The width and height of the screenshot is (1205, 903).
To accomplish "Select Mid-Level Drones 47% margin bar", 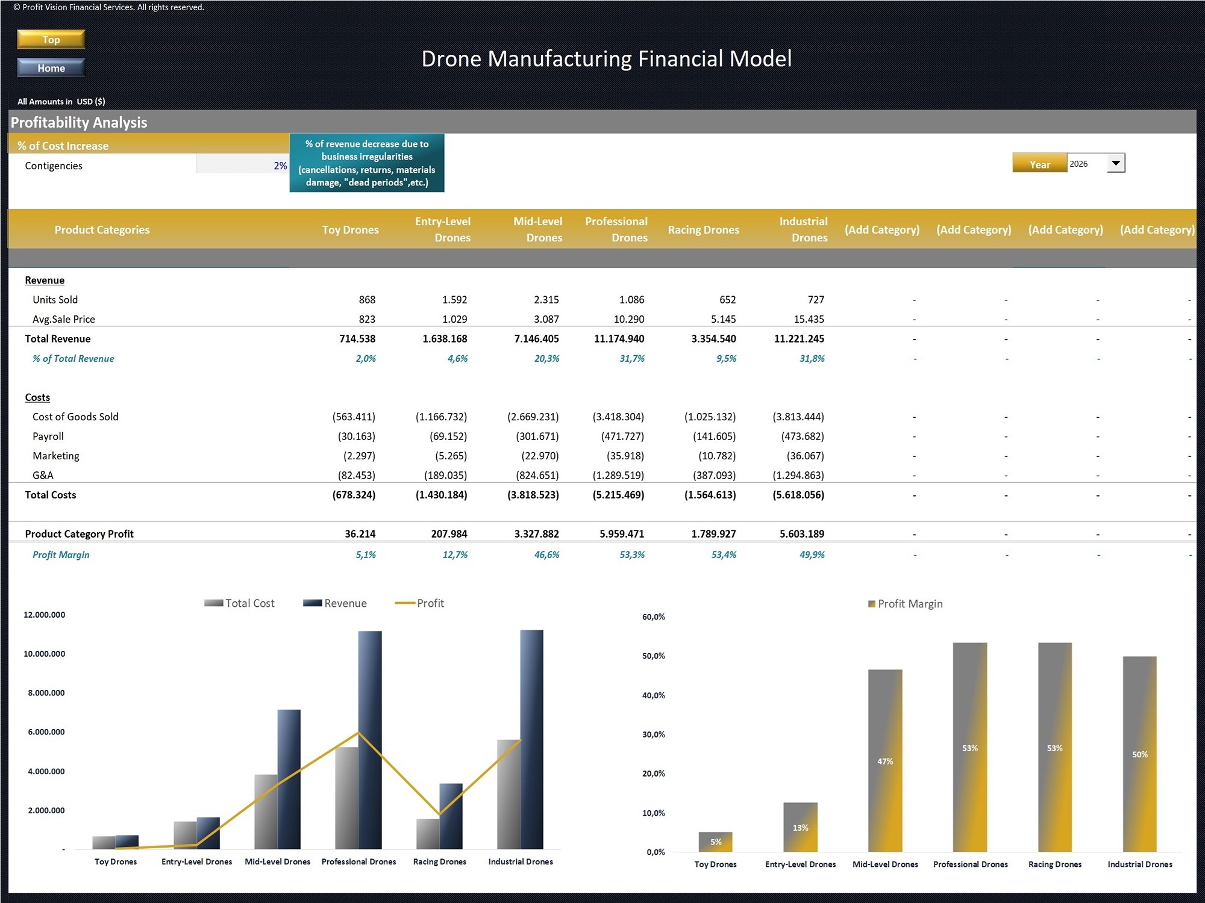I will [x=885, y=760].
